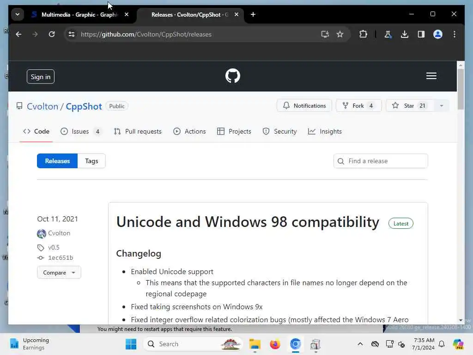The image size is (473, 355).
Task: Open a new browser tab
Action: (x=253, y=14)
